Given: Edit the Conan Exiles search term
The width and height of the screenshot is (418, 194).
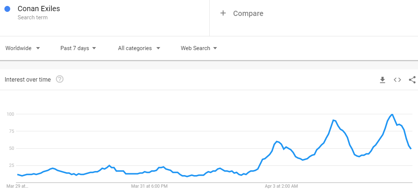Looking at the screenshot, I should 39,9.
